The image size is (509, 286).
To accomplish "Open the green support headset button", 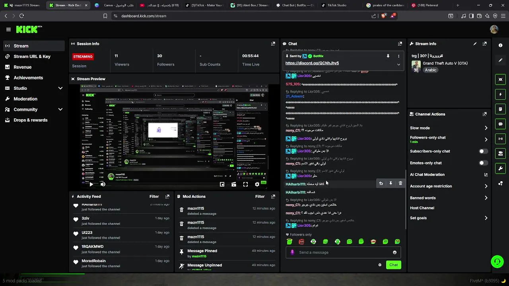I will 497,262.
